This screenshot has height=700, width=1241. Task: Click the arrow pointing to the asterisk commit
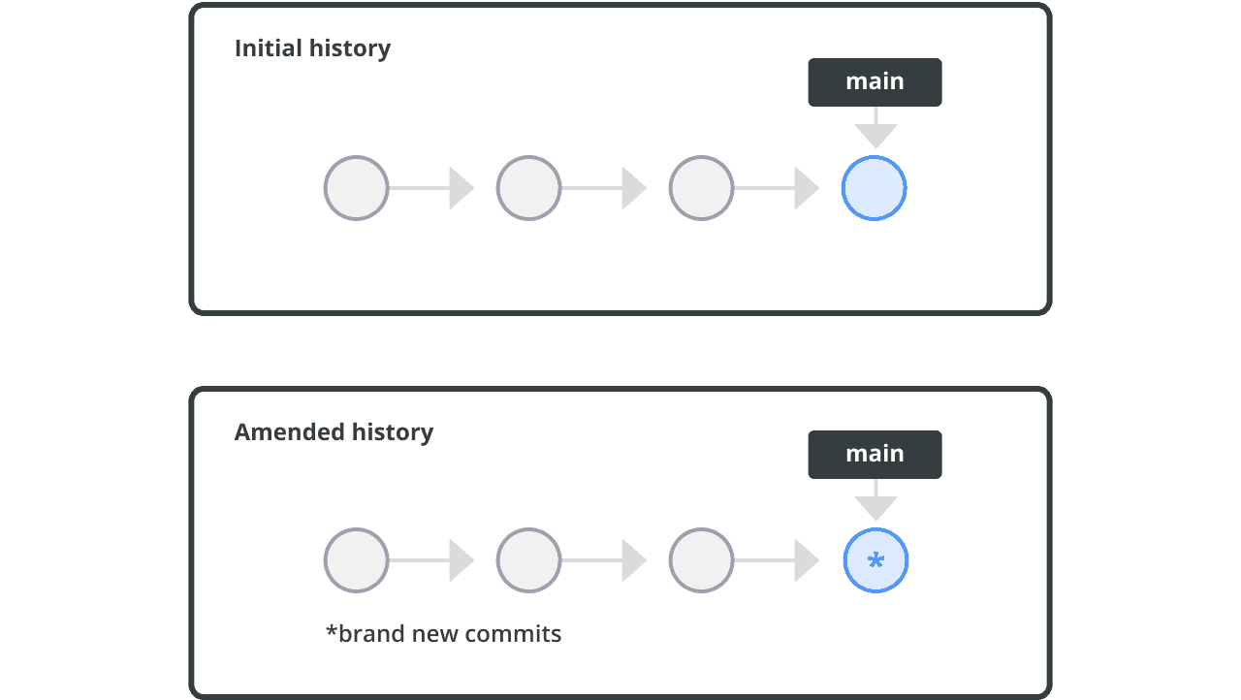click(x=778, y=560)
